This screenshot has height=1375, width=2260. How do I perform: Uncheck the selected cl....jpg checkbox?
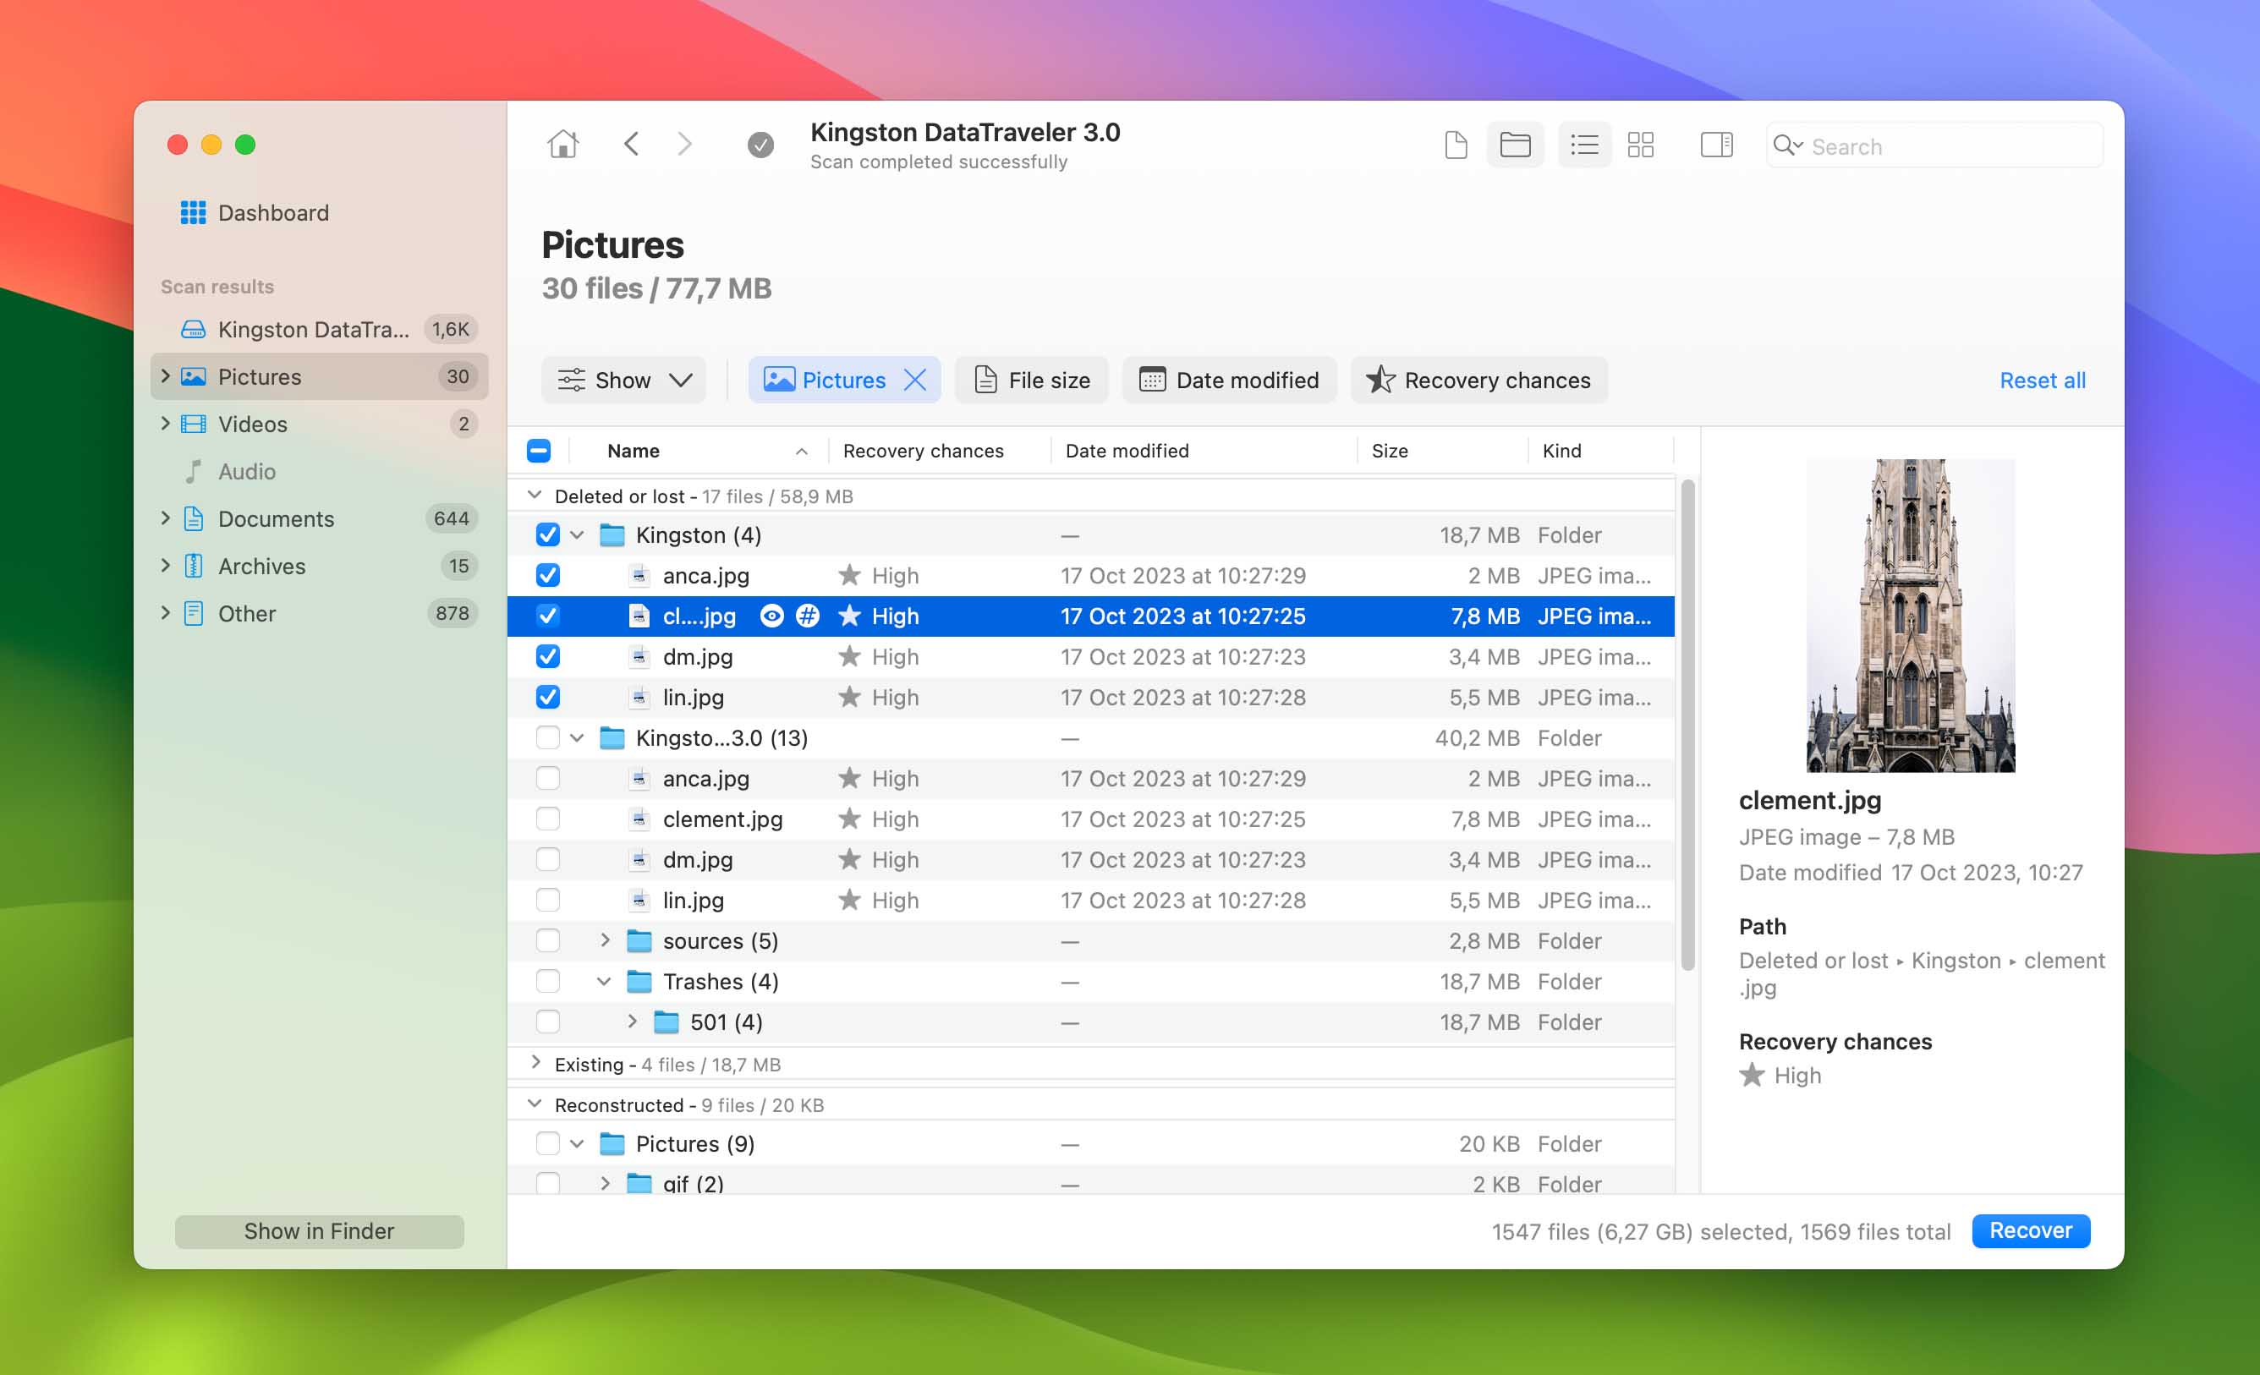(547, 616)
